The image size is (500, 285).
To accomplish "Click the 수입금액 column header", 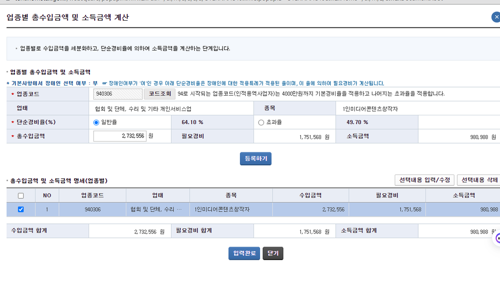I will (x=310, y=196).
